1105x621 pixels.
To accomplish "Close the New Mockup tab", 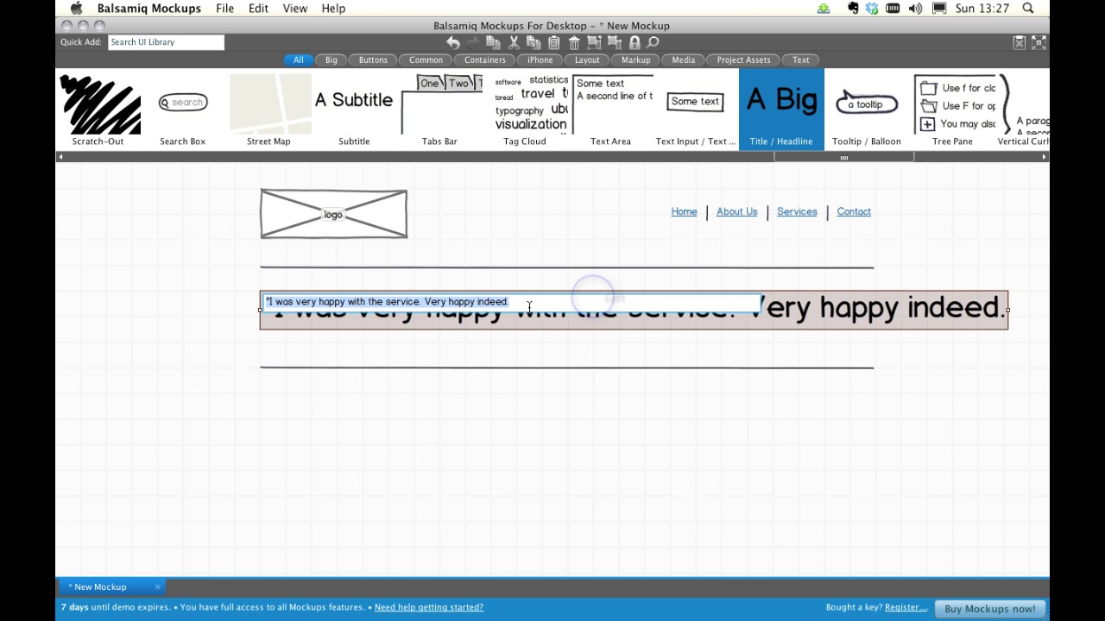I will tap(157, 587).
